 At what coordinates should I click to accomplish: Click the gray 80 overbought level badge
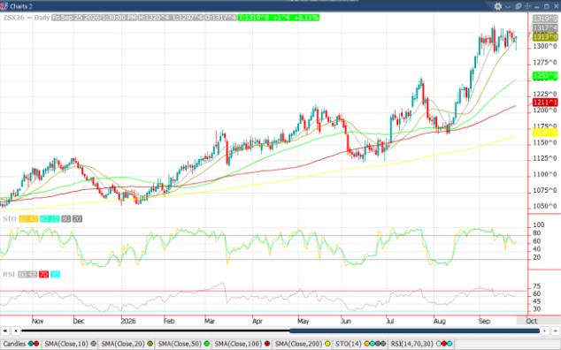(x=65, y=219)
